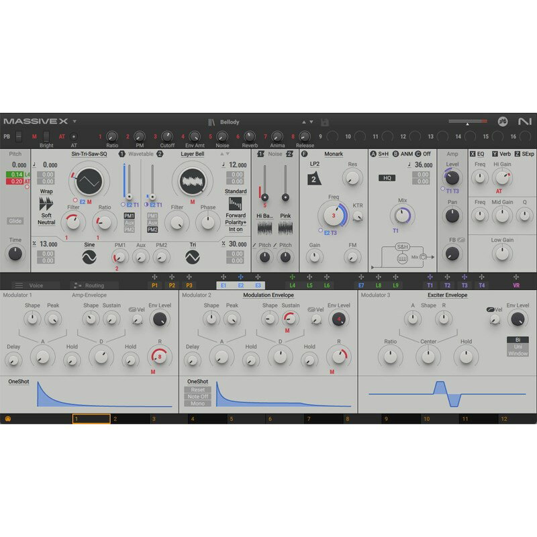Click the LP2 pole icon in the Monark filter
The height and width of the screenshot is (537, 537).
tap(314, 178)
